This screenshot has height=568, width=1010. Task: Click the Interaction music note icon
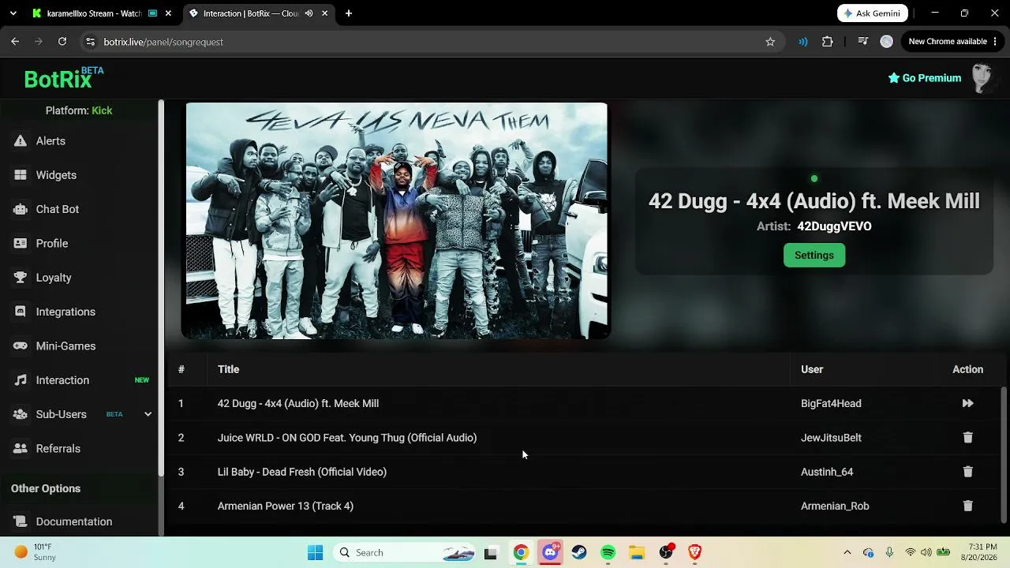pos(21,380)
